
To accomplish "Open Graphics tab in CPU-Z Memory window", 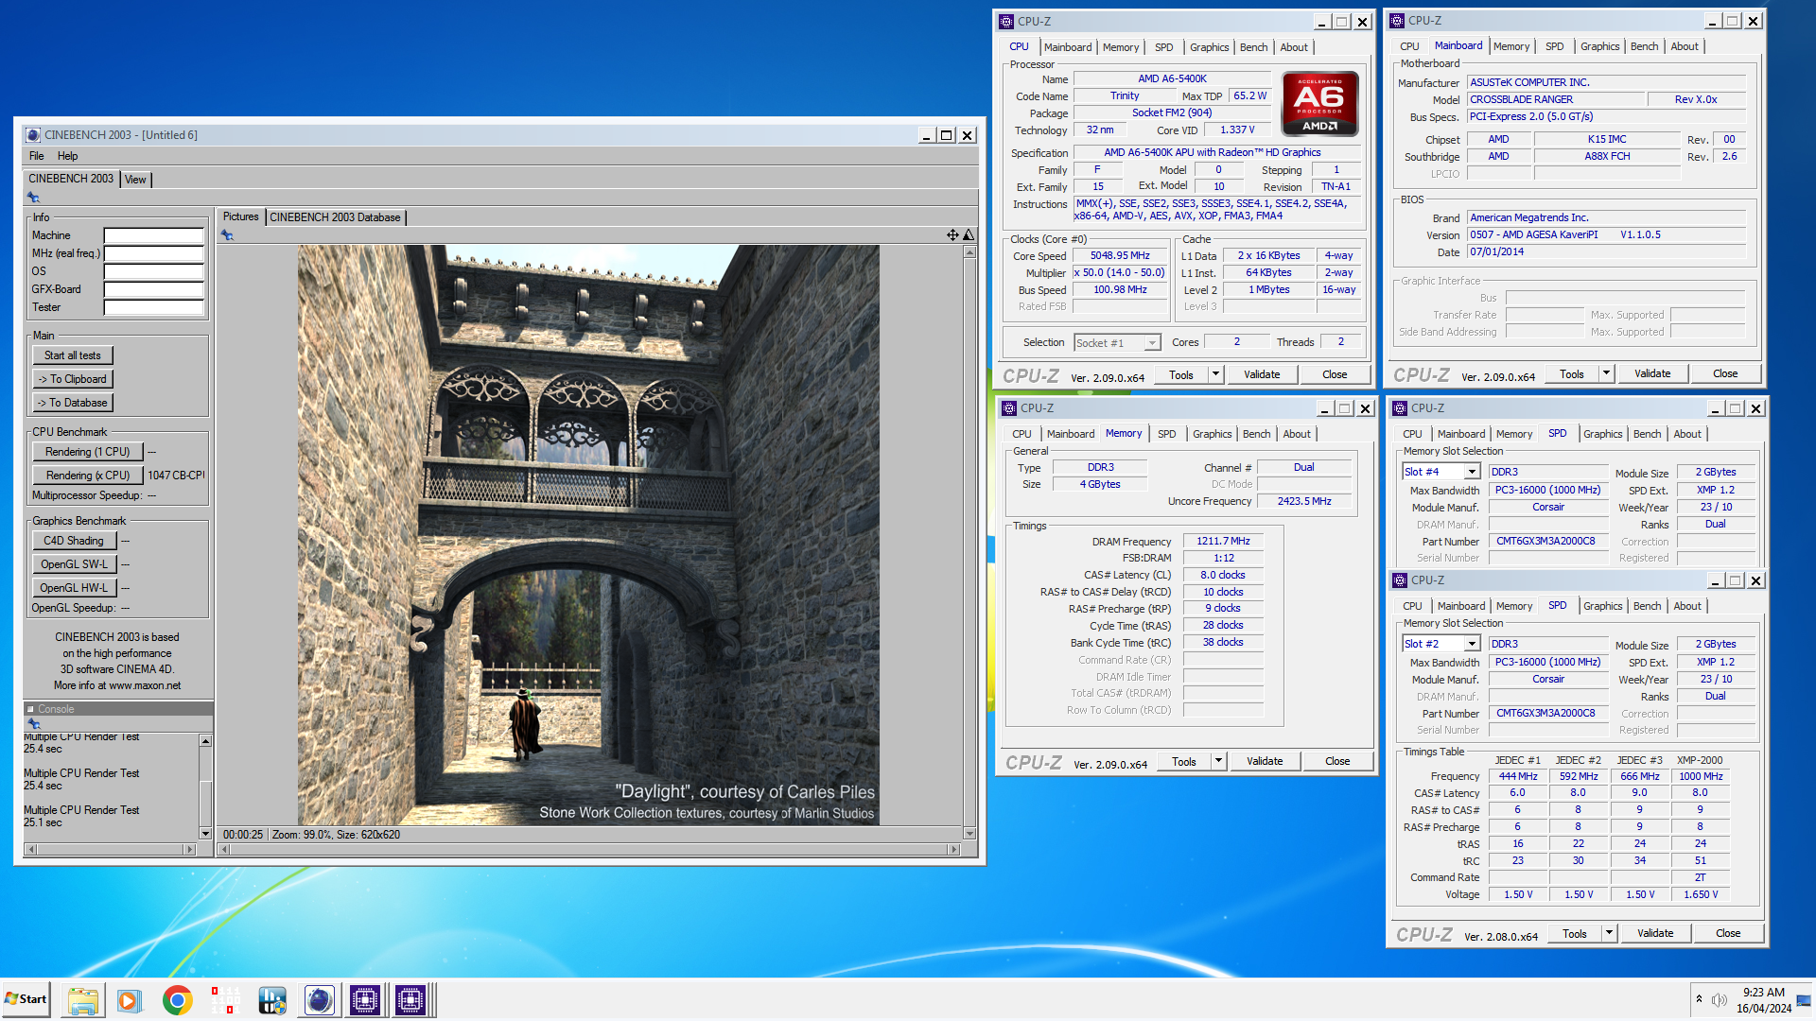I will tap(1212, 434).
